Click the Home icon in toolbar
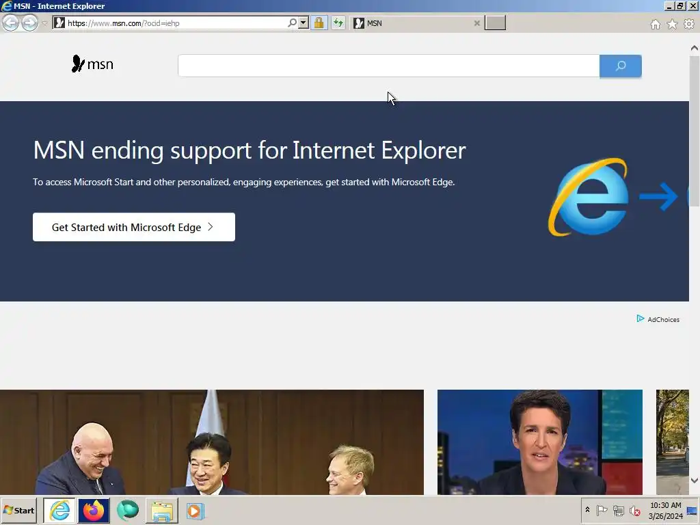 [x=655, y=24]
